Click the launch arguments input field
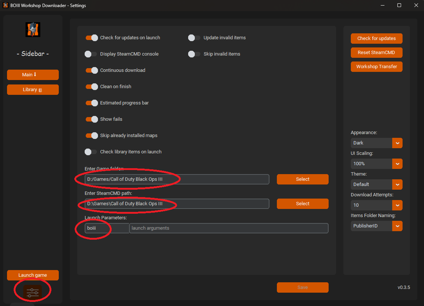424x306 pixels. 228,228
